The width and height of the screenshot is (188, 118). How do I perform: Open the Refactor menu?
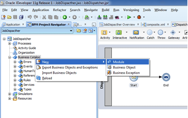click(x=60, y=10)
